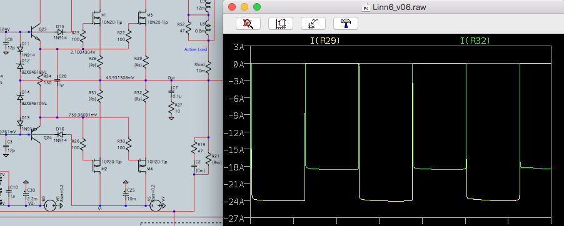Click the Ps file icon in the title bar

(366, 7)
